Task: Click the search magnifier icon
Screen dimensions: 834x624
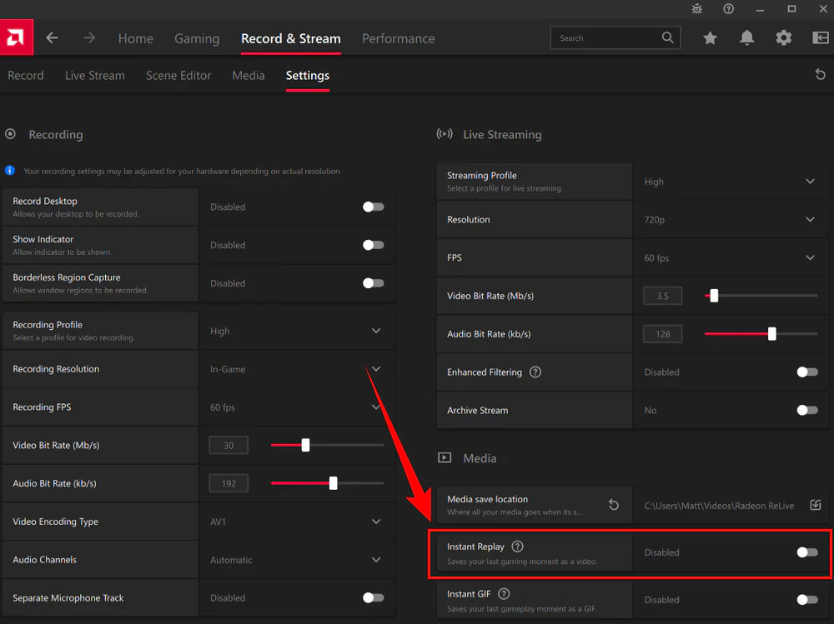Action: pos(667,37)
